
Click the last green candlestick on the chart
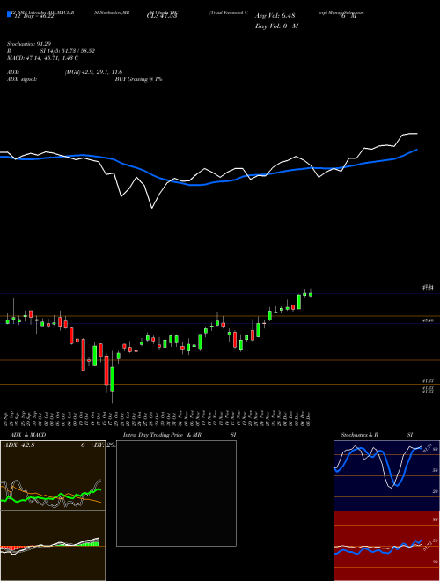(x=311, y=294)
